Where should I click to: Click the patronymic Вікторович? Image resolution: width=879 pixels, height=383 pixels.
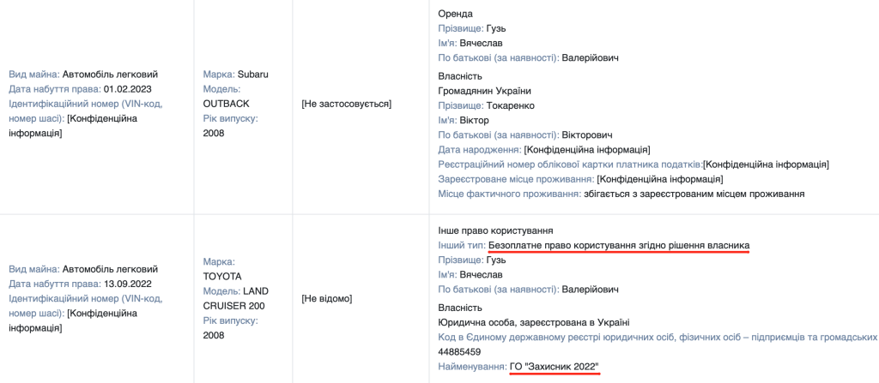pos(587,135)
